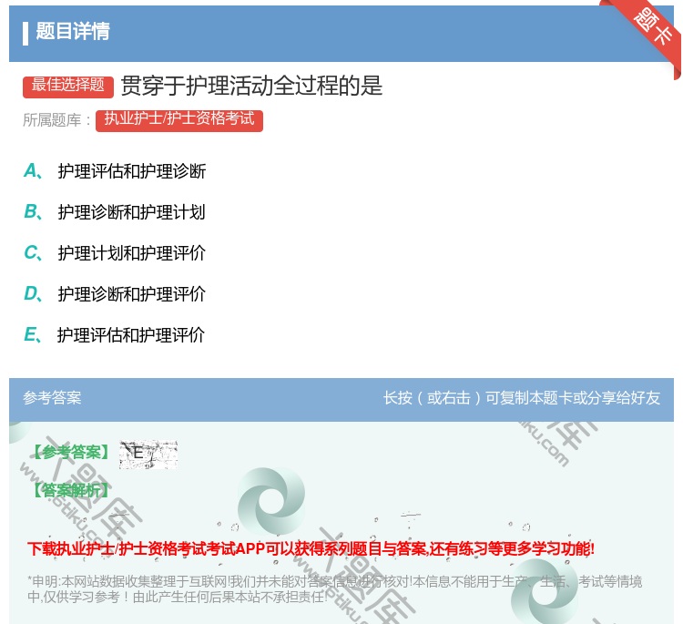Click the question title 贯穿于护理活动全过程的是
Viewport: 683px width, 624px height.
click(251, 86)
